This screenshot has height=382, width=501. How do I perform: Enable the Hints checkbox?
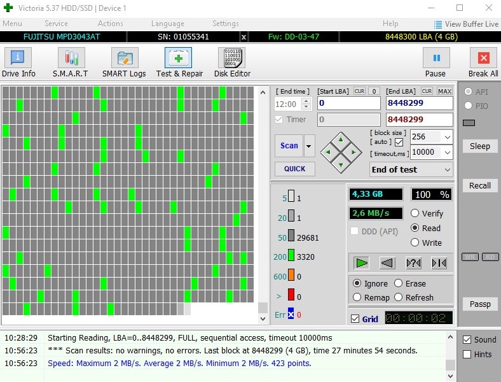point(467,354)
